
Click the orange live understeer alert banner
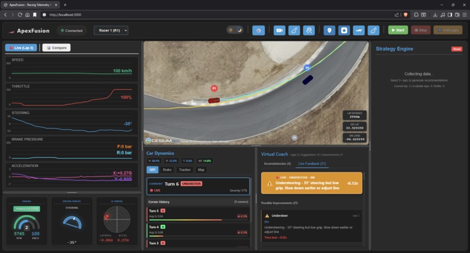[x=312, y=183]
